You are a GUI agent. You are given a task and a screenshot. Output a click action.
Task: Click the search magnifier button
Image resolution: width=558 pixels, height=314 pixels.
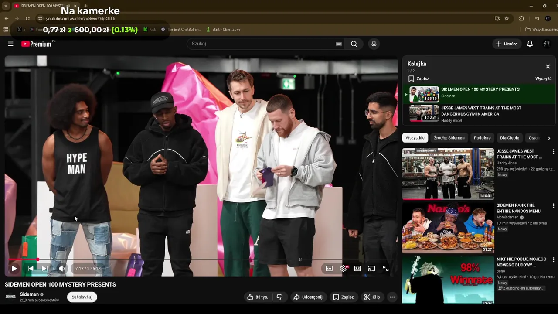[354, 44]
